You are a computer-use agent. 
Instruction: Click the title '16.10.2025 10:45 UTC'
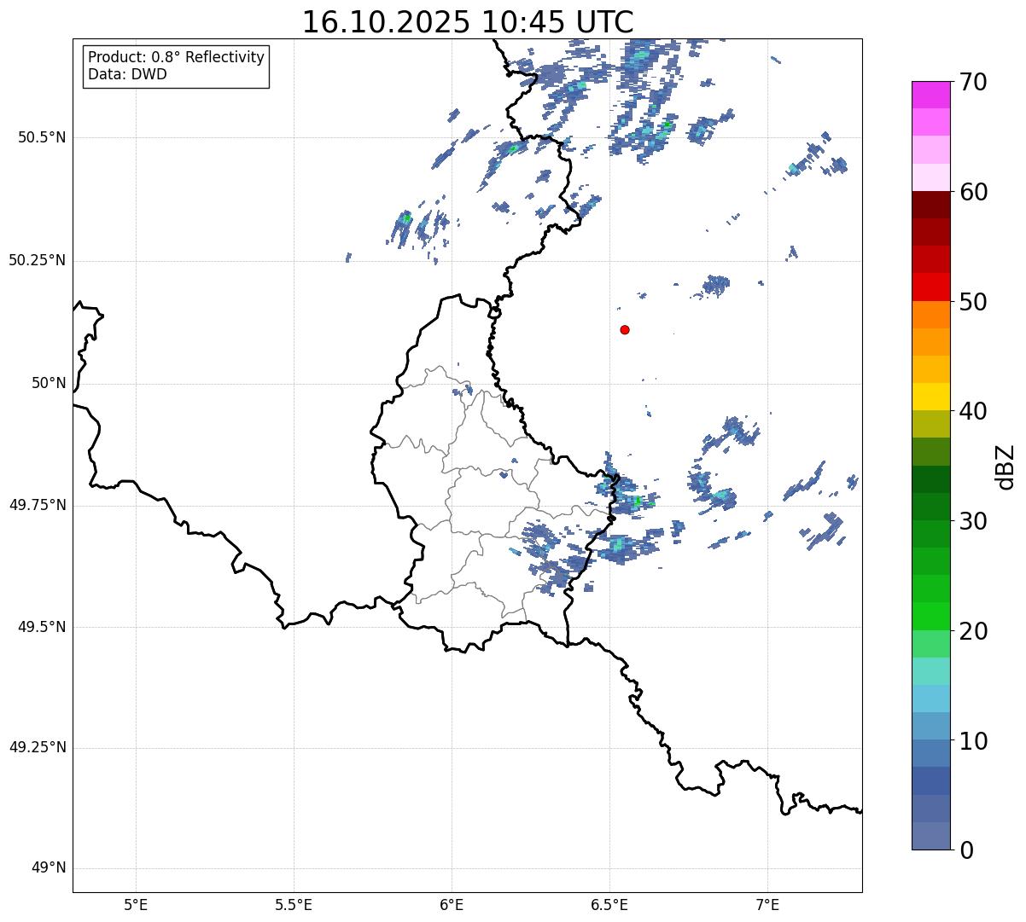[468, 22]
